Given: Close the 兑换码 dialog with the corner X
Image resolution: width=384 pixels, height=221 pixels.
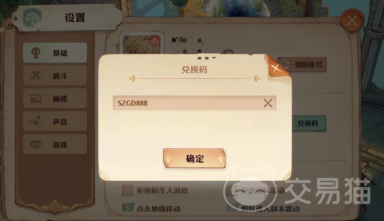Looking at the screenshot, I should pos(276,68).
